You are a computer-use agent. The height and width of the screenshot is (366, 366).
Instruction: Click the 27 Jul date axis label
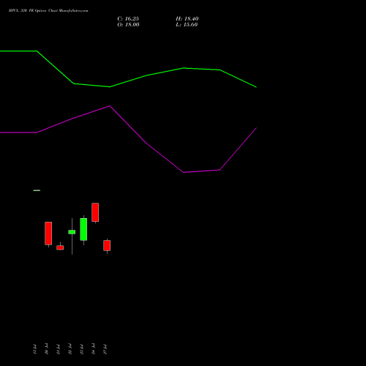click(105, 349)
